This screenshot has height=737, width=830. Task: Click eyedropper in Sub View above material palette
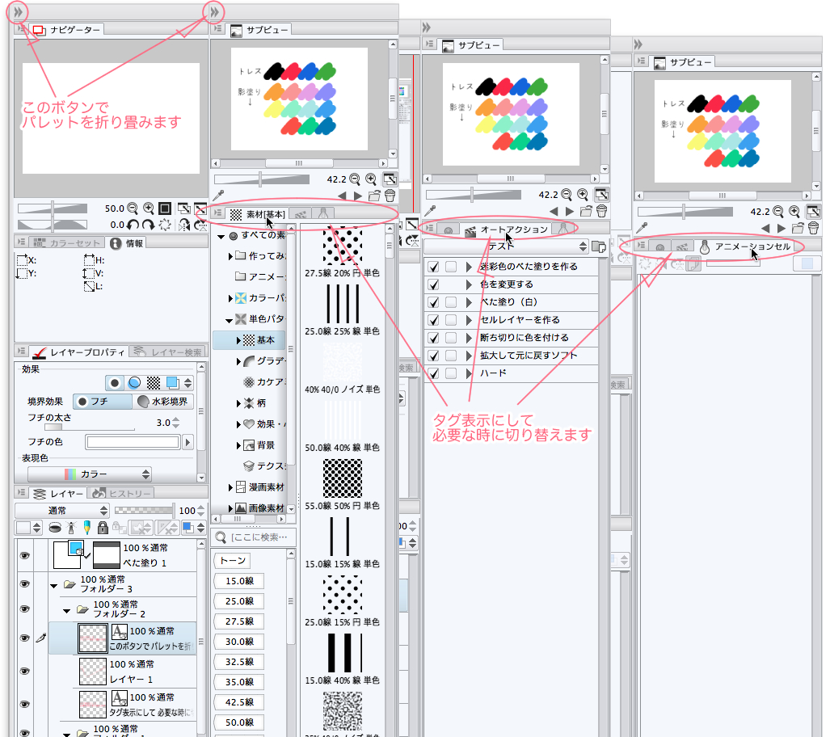point(219,196)
